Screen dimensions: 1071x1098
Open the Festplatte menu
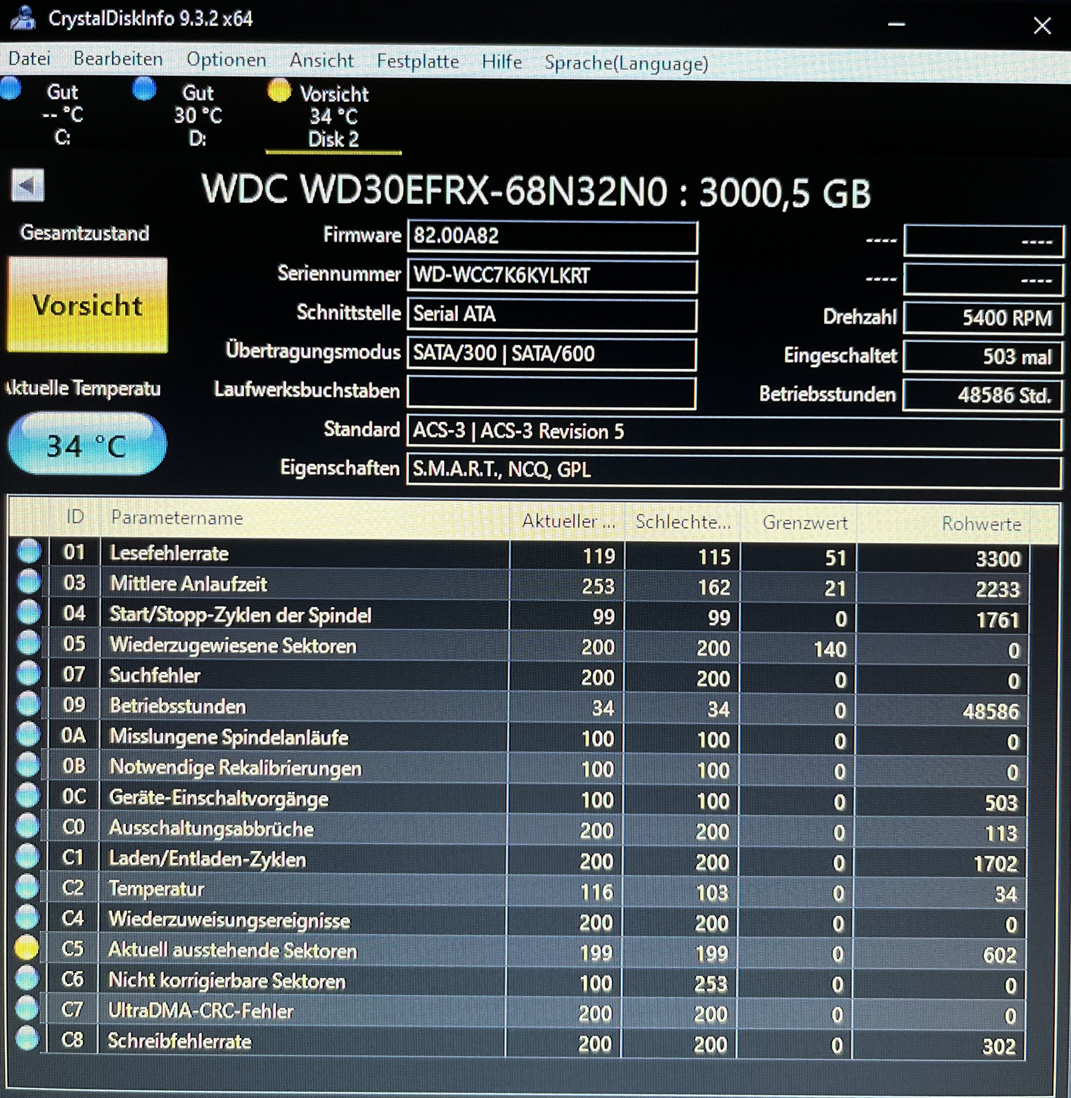tap(418, 61)
